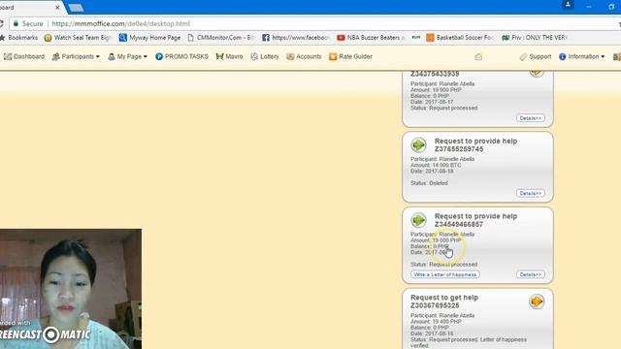Expand the Information dropdown
621x349 pixels.
coord(582,56)
